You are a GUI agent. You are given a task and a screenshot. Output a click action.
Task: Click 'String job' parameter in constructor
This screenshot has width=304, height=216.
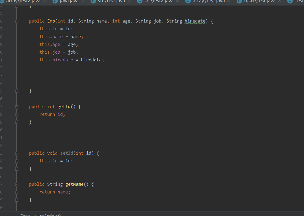pyautogui.click(x=148, y=21)
